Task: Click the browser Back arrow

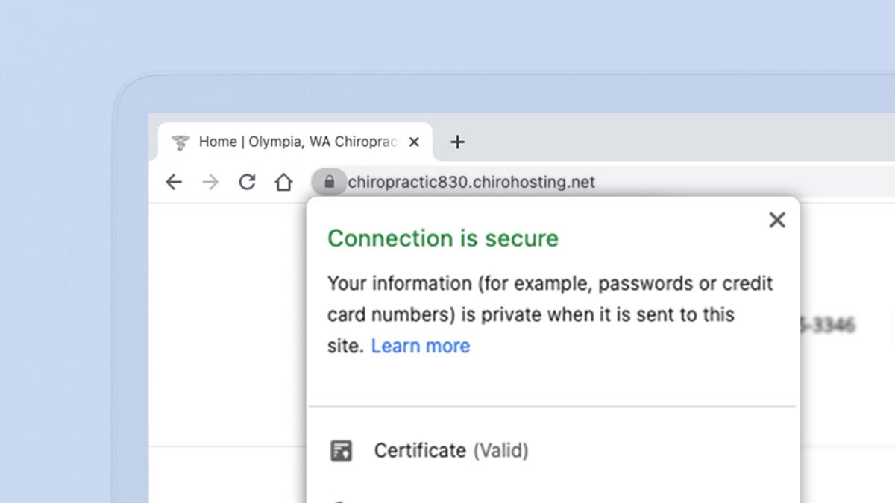Action: 174,182
